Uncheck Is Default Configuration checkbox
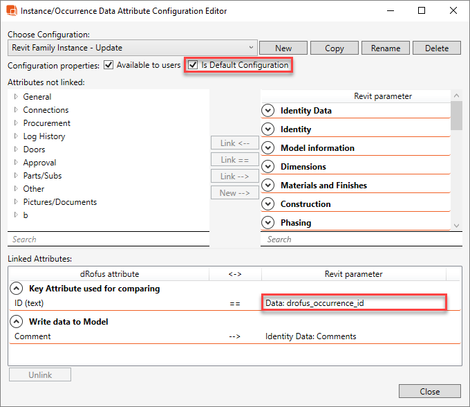The width and height of the screenshot is (470, 407). pos(193,65)
